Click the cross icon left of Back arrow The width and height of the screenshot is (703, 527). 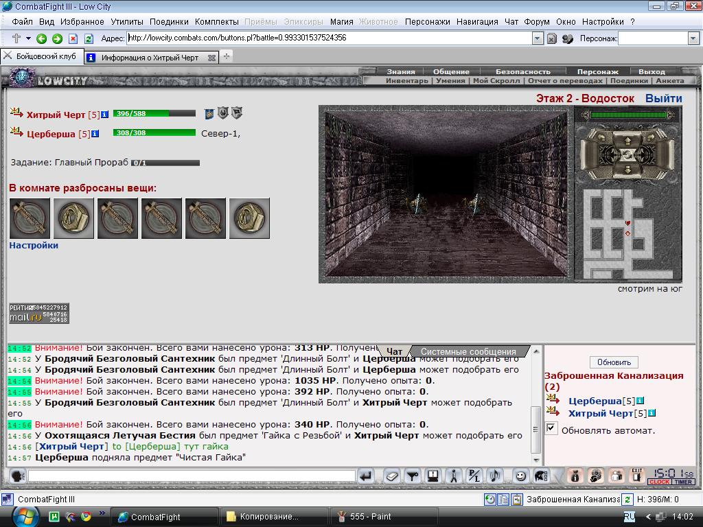[16, 38]
